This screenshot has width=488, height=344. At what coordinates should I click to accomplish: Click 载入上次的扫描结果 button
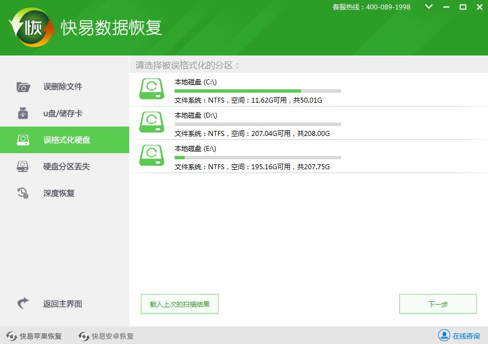(x=179, y=303)
